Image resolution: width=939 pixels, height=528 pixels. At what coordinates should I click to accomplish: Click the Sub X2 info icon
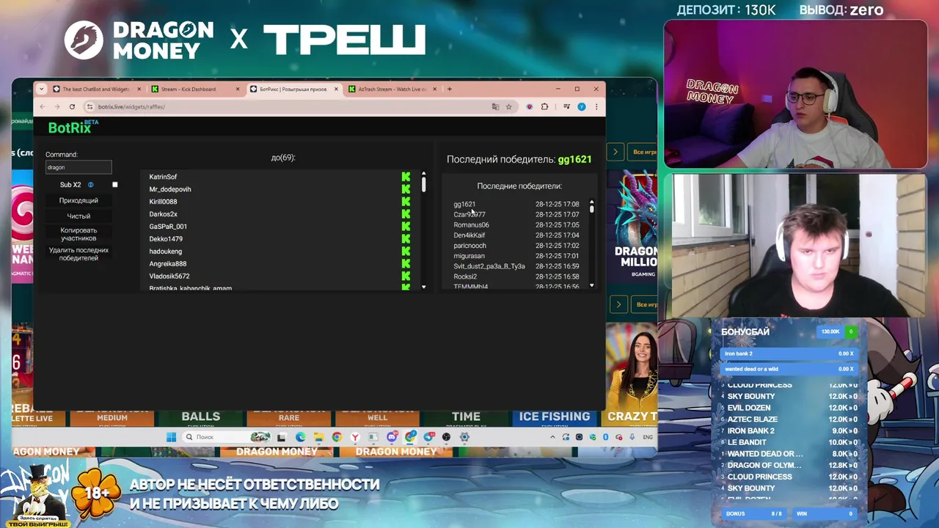pos(91,185)
